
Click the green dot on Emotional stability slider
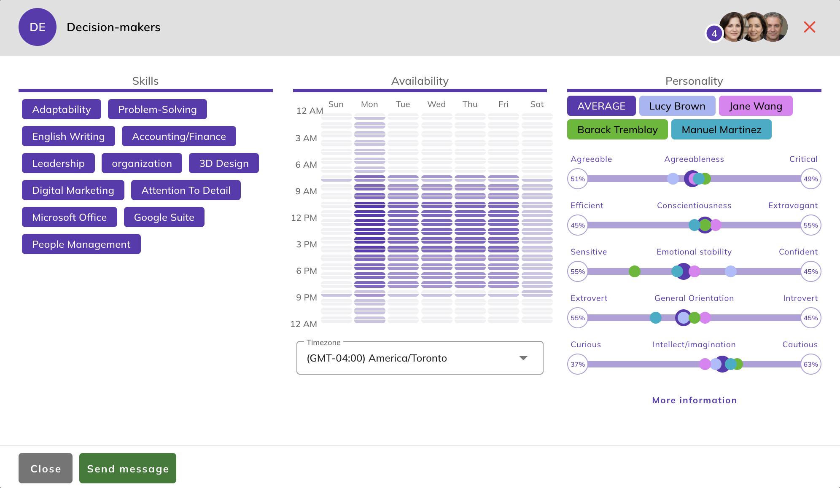(x=634, y=272)
